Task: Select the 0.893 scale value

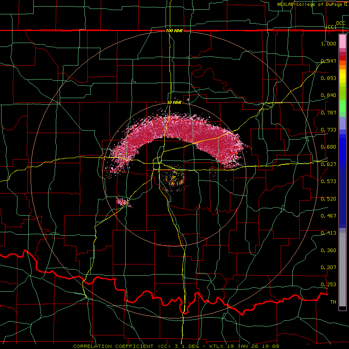Action: pyautogui.click(x=328, y=78)
